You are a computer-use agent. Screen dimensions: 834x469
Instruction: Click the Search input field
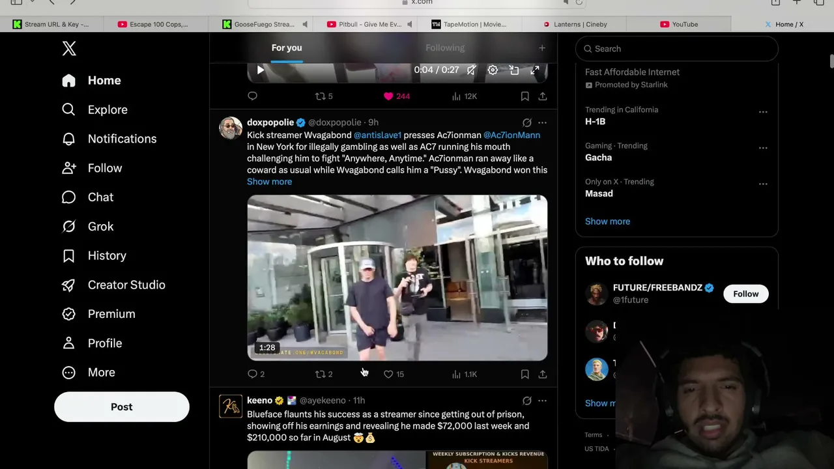677,49
